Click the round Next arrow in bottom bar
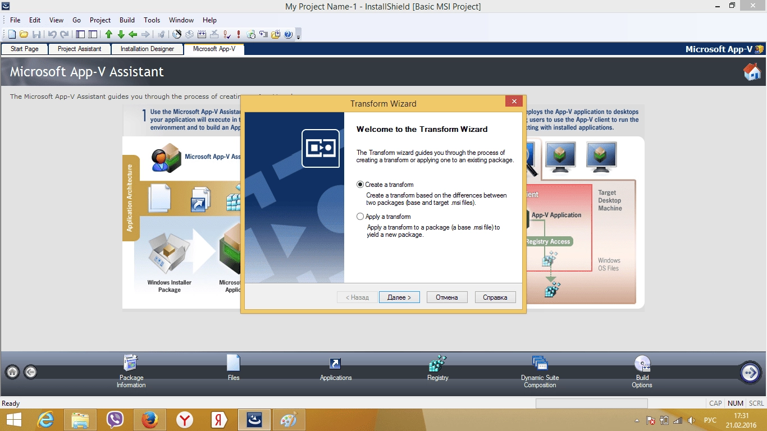Image resolution: width=767 pixels, height=431 pixels. point(750,372)
